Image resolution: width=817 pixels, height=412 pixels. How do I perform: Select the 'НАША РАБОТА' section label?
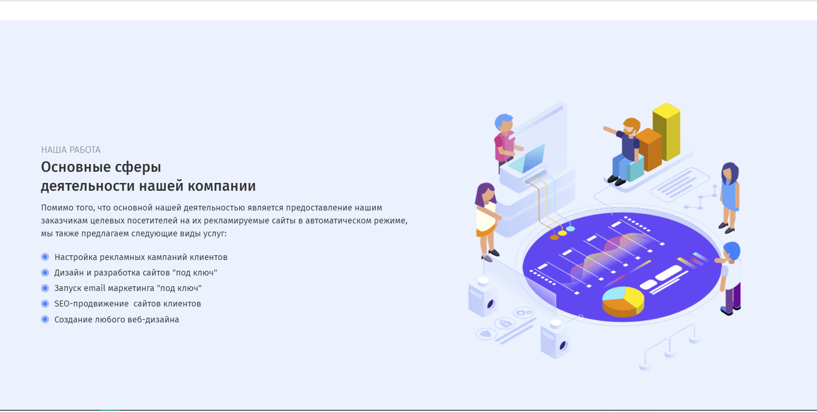pos(70,149)
